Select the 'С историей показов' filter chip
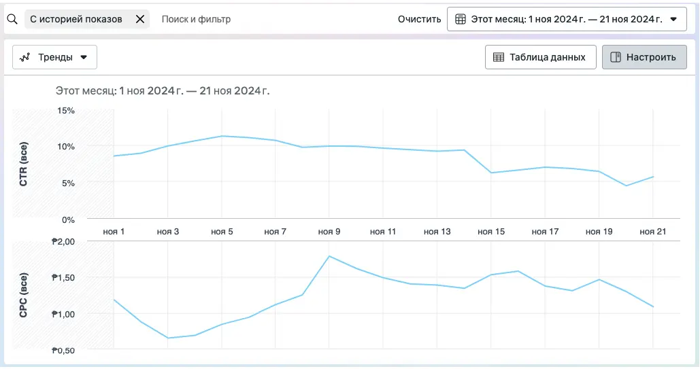 (76, 19)
